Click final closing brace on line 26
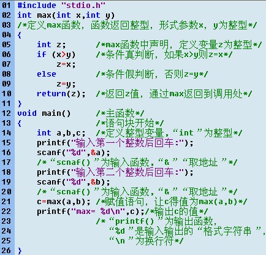This screenshot has height=255, width=266. click(20, 251)
